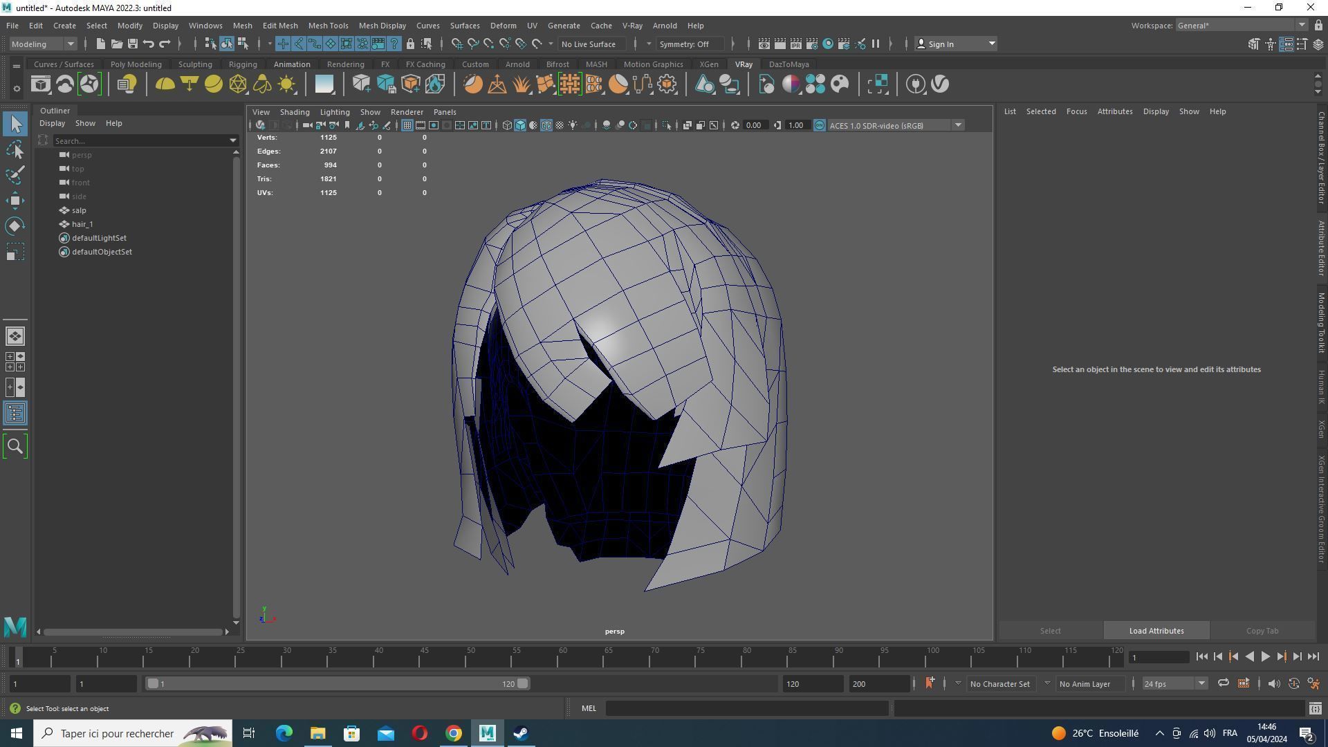Screen dimensions: 1328x747
Task: Switch to the Poly Modeling shelf tab
Action: tap(136, 64)
